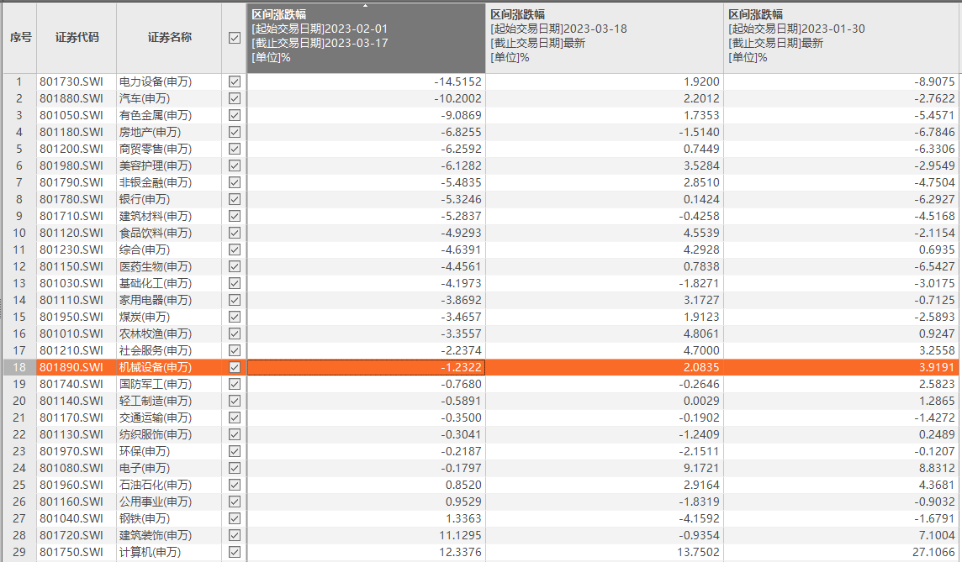Click the value -8.9075 cell
This screenshot has width=962, height=562.
point(843,81)
